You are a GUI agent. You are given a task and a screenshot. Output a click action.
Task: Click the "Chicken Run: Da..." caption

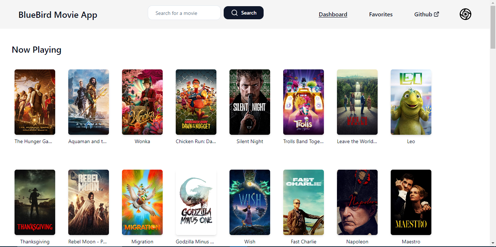click(196, 141)
